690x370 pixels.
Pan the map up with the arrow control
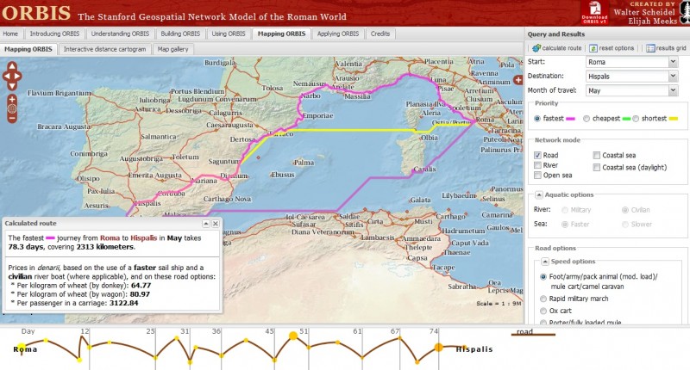pos(12,66)
